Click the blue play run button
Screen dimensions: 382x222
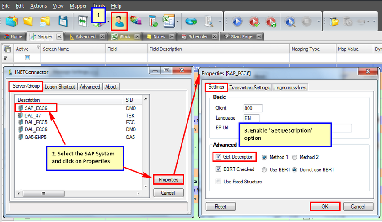click(237, 21)
